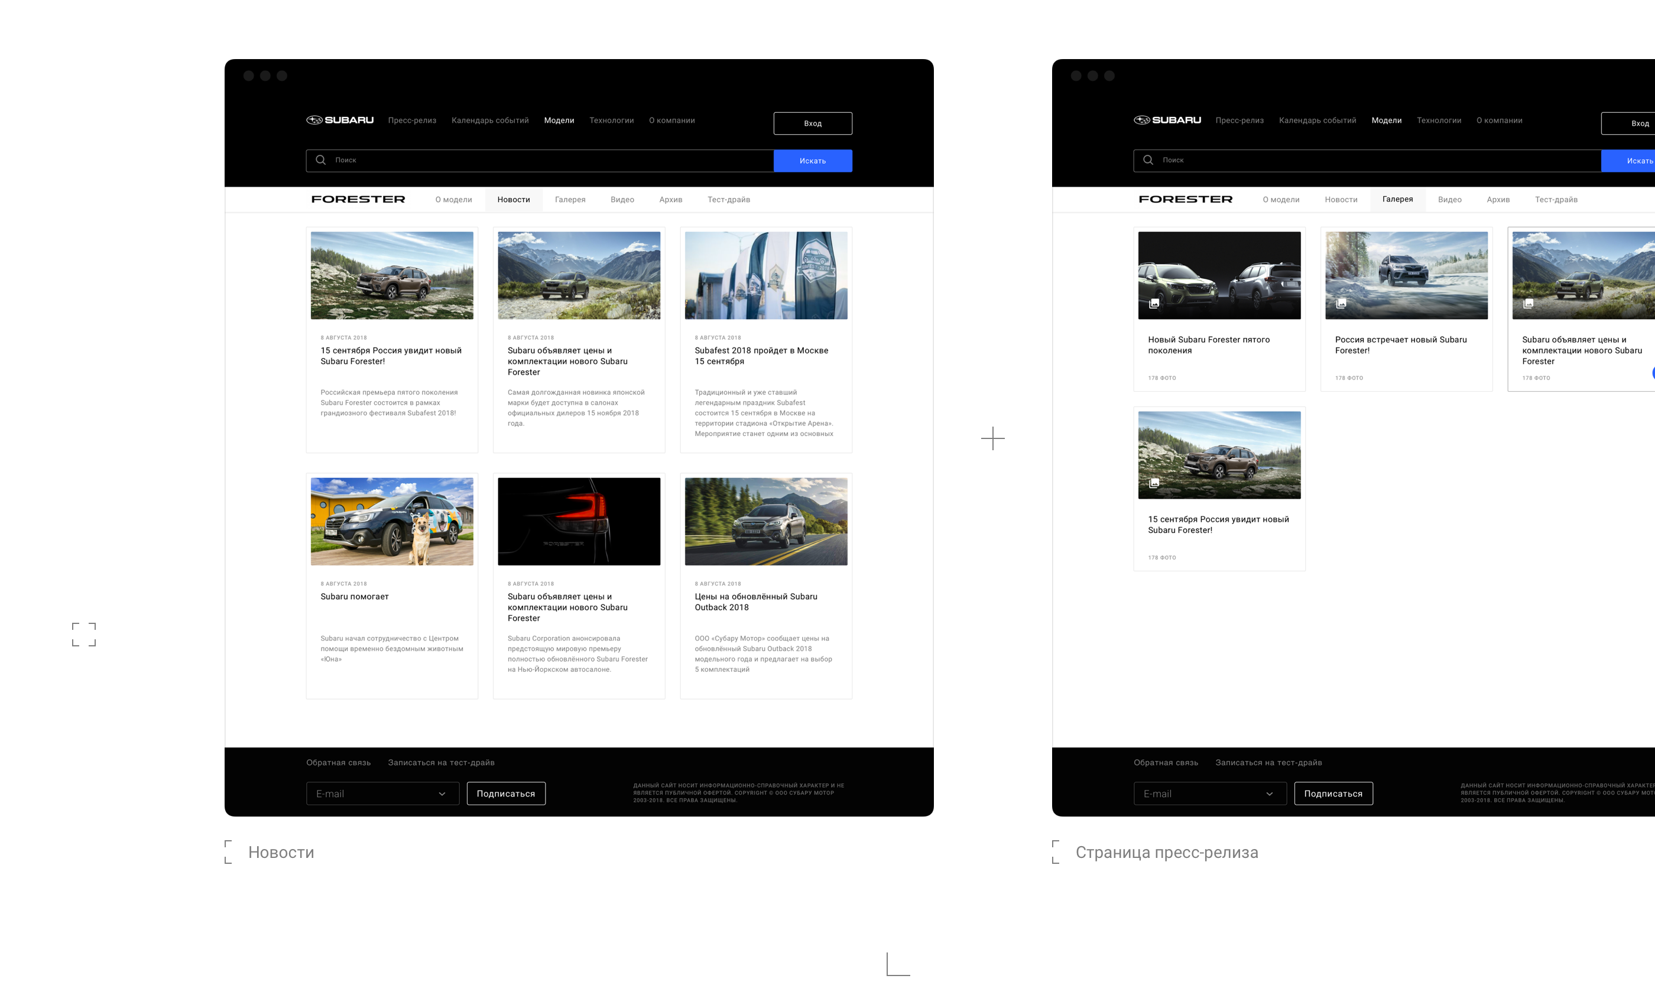
Task: Open the Subafest 2018 banners news thumbnail
Action: 766,275
